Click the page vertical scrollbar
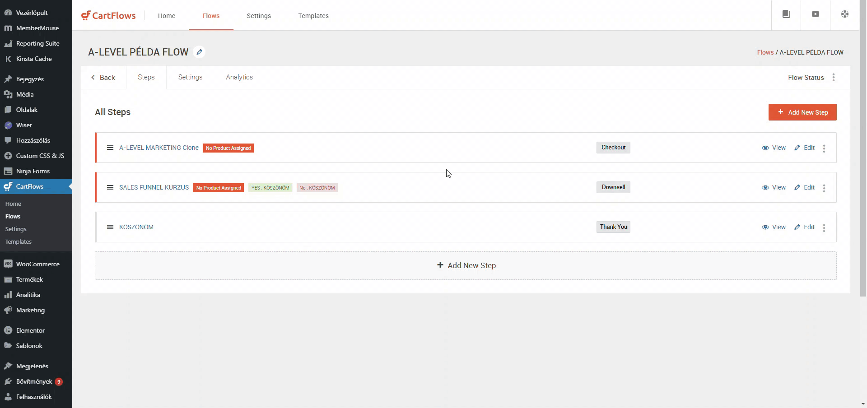This screenshot has width=867, height=408. [x=863, y=149]
